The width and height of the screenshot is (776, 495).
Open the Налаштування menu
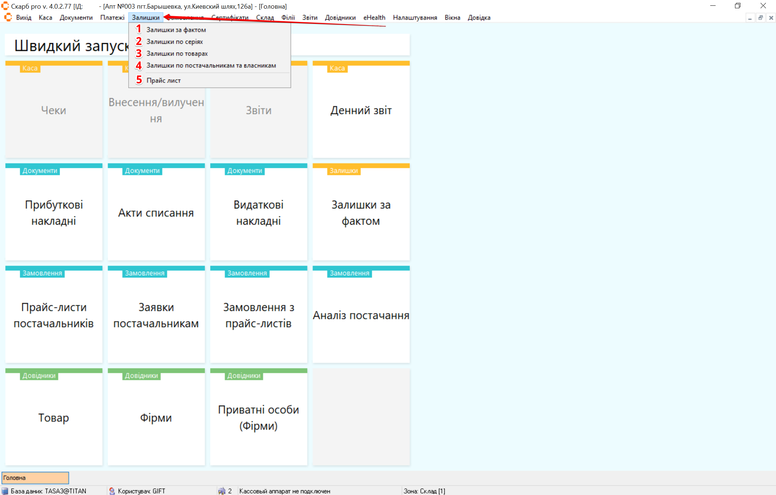pos(415,18)
